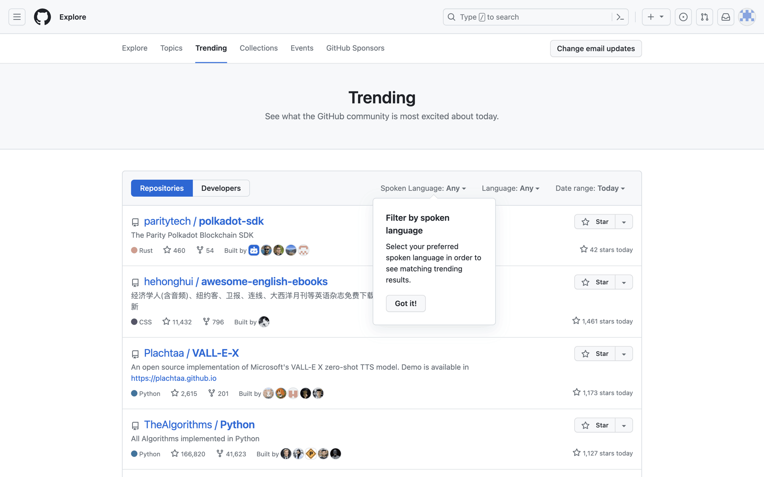
Task: Open last contributor avatar for VALL-E-X
Action: (x=318, y=393)
